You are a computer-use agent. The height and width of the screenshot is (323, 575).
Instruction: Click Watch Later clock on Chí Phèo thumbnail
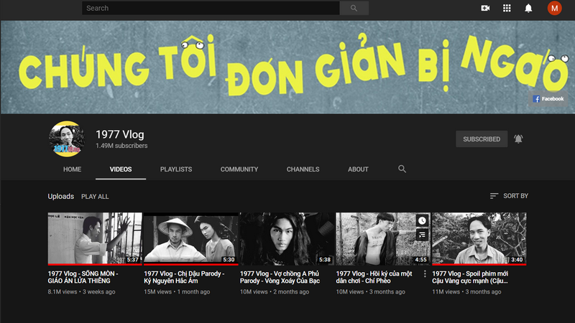point(422,220)
